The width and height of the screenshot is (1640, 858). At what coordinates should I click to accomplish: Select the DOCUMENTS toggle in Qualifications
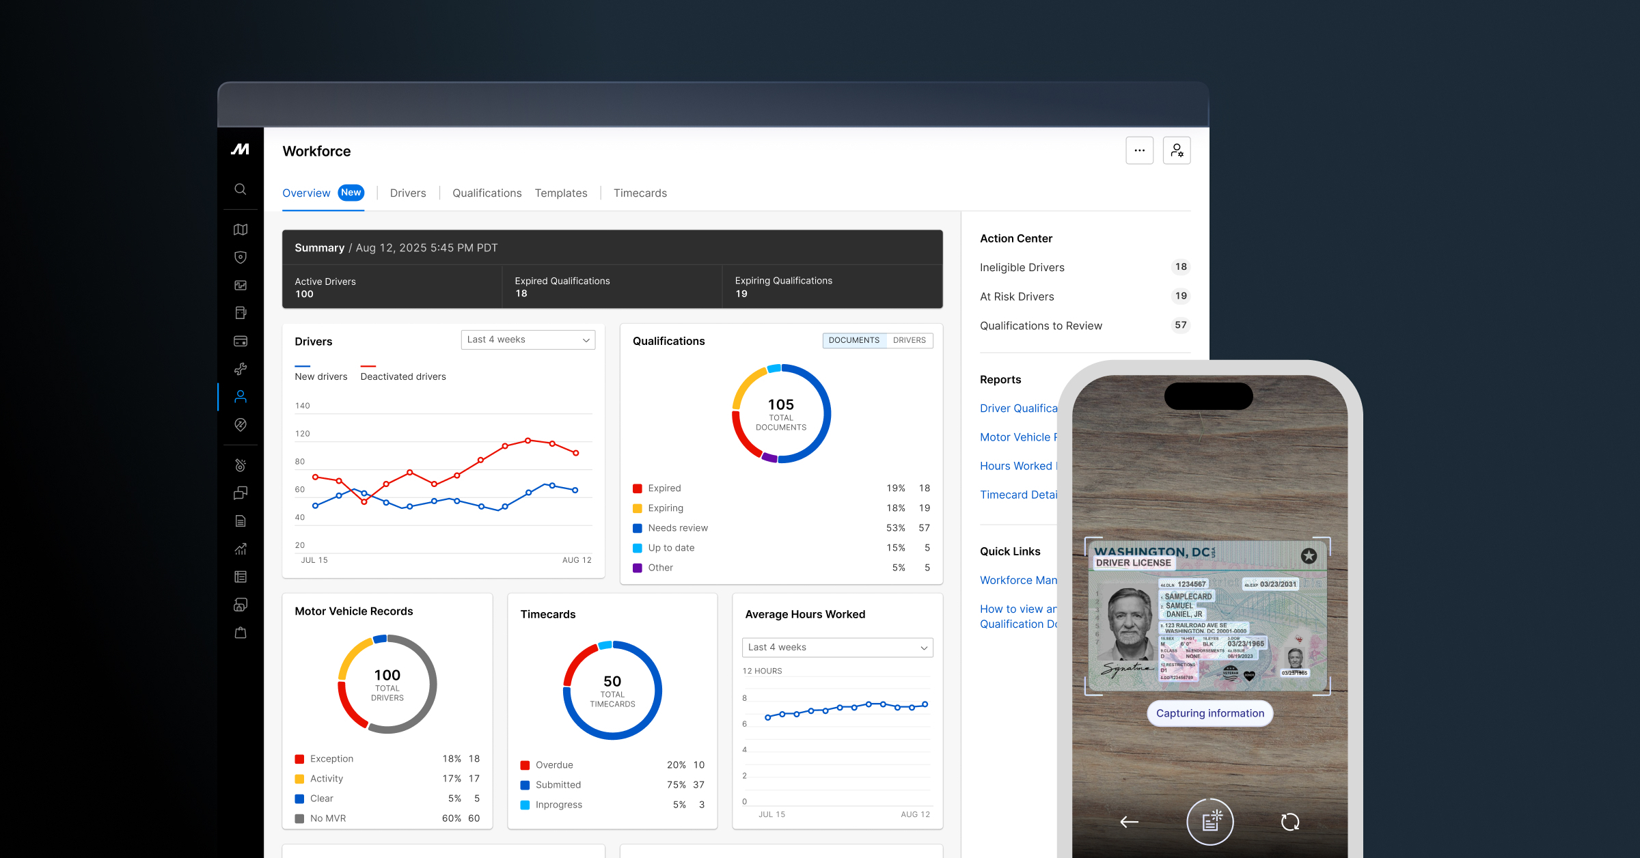coord(853,340)
